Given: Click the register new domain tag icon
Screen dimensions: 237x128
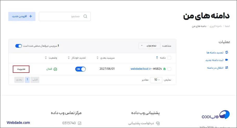Looking at the screenshot, I should pos(227,60).
